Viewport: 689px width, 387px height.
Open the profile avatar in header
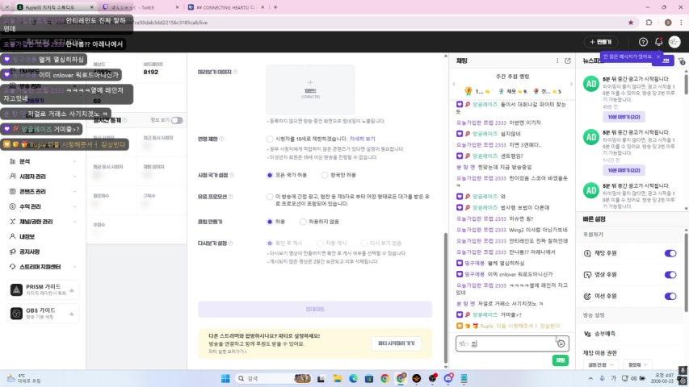click(674, 42)
